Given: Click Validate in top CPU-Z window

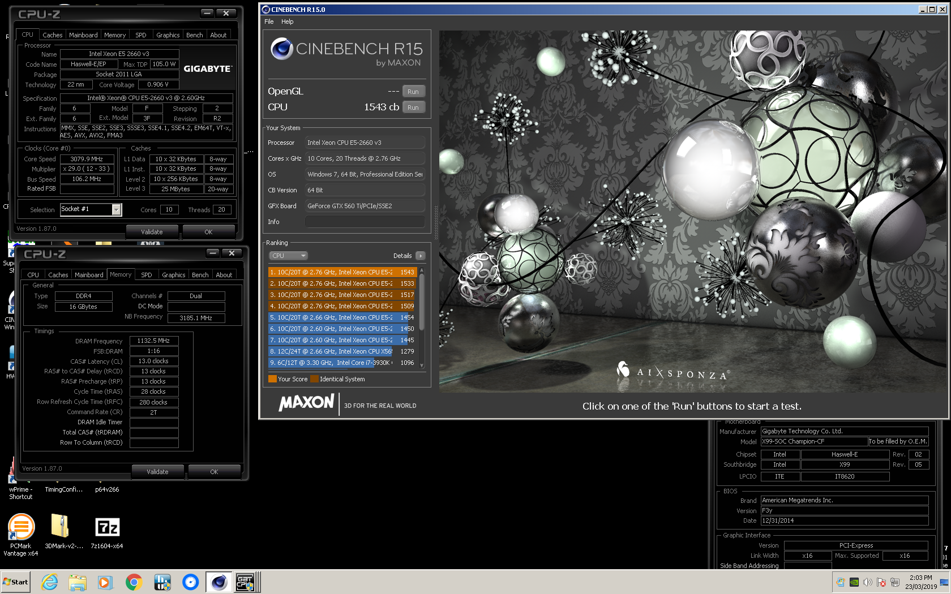Looking at the screenshot, I should point(152,232).
